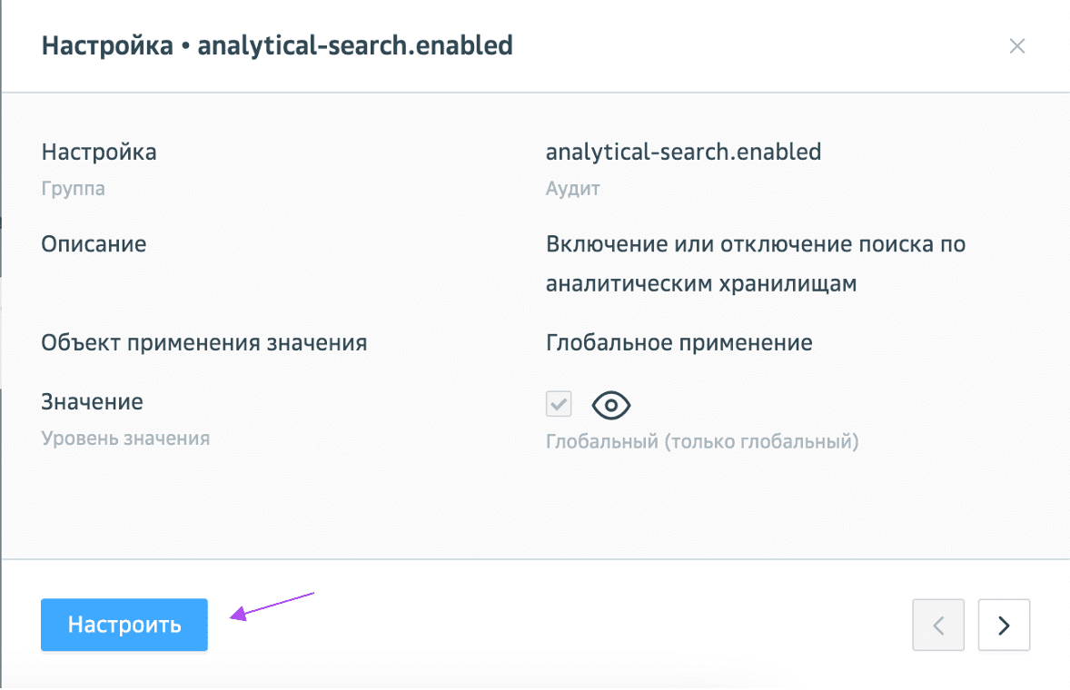Click the Значение field label
The image size is (1070, 690).
click(93, 401)
